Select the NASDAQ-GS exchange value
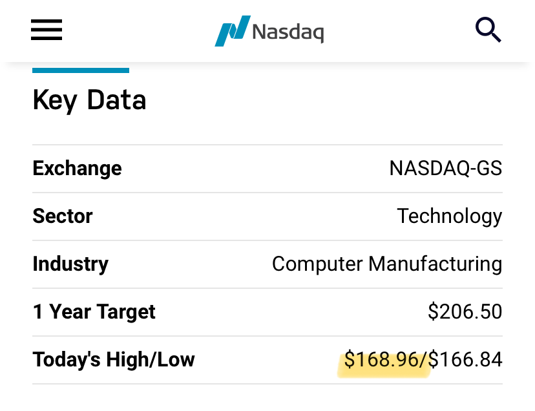The image size is (535, 411). pos(446,168)
